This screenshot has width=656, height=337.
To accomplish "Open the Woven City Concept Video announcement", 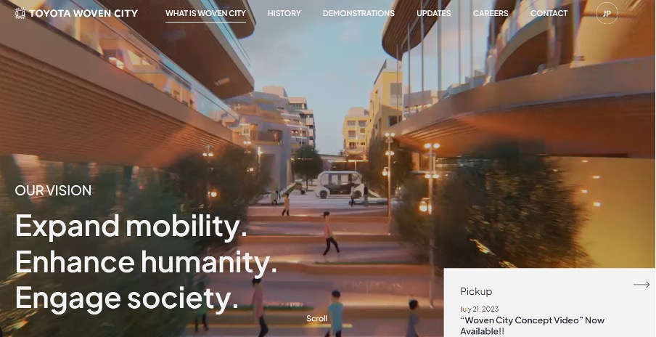I will (x=532, y=325).
